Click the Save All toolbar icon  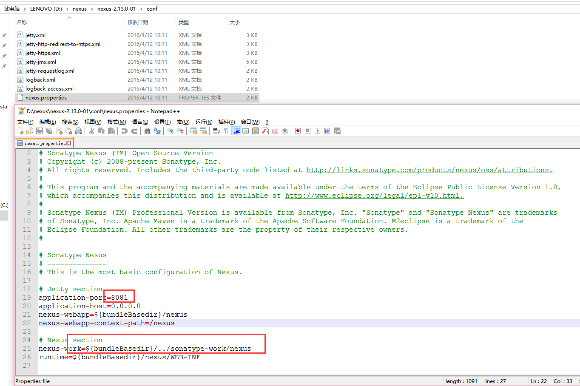coord(50,131)
